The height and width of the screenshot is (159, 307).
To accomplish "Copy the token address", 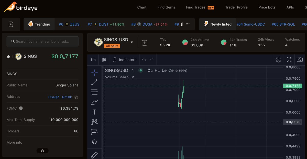I will 76,97.
